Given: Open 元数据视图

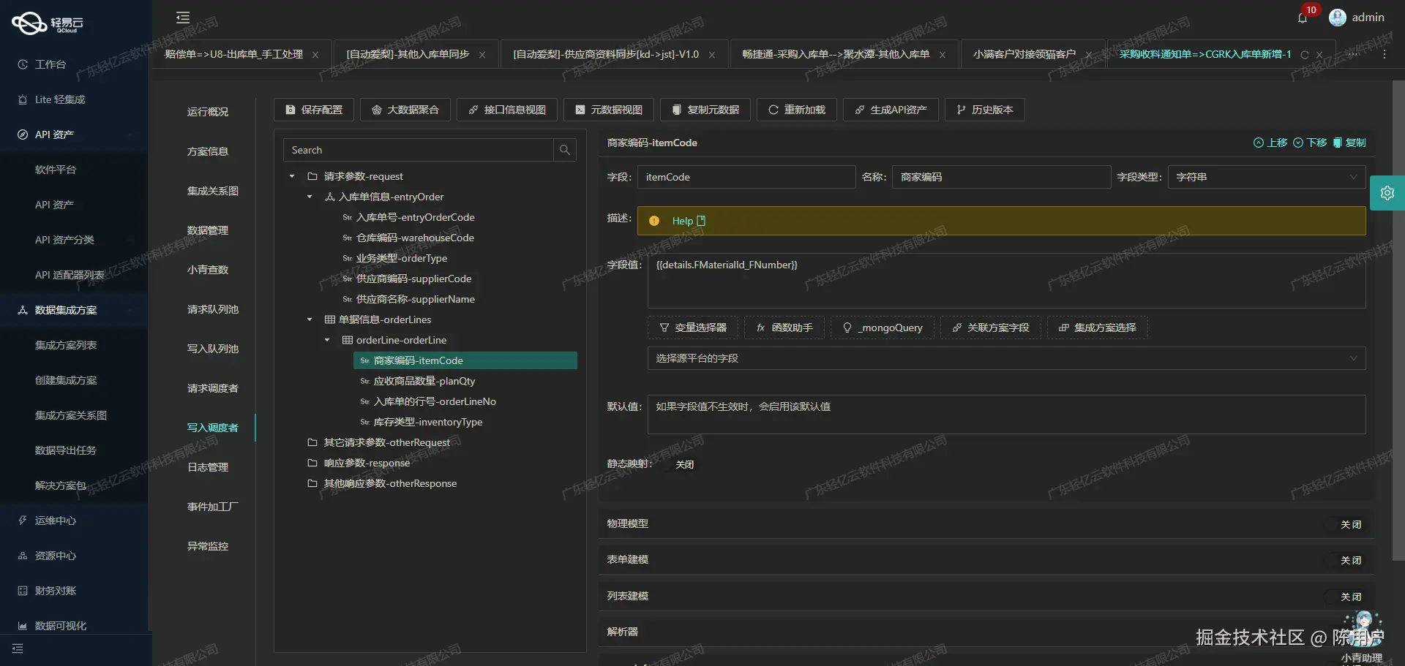Looking at the screenshot, I should coord(609,110).
